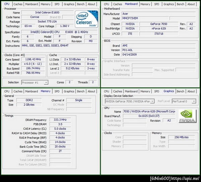Open Bench tab in the Mainboard window
Image resolution: width=201 pixels, height=182 pixels.
pos(181,4)
